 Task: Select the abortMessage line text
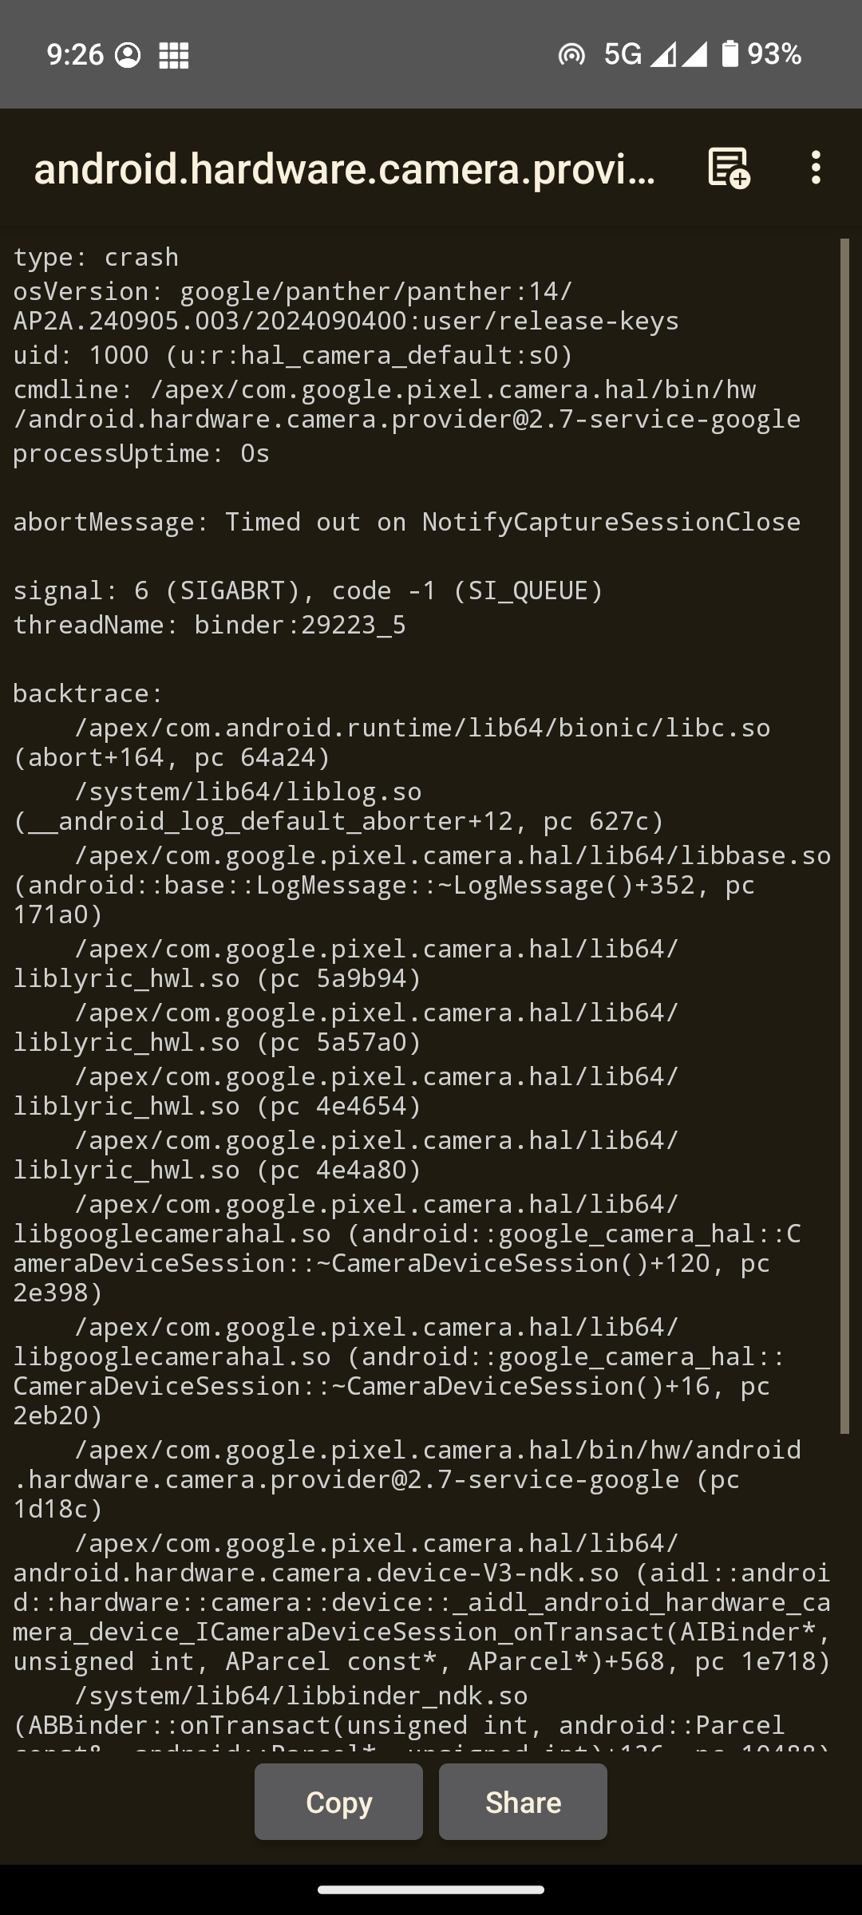click(x=406, y=522)
